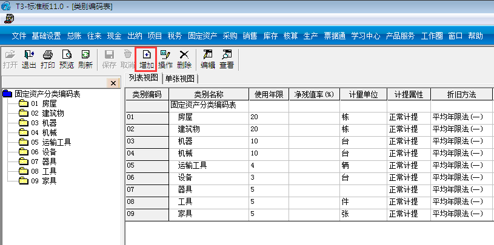This screenshot has width=494, height=245.
Task: Select 09 家具 folder in the tree
Action: click(x=44, y=181)
